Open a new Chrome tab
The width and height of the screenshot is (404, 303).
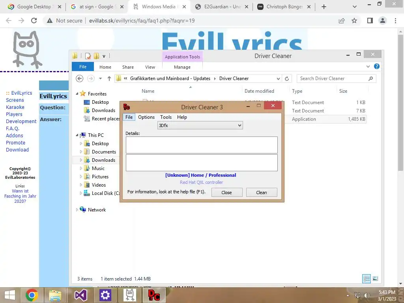click(x=324, y=7)
